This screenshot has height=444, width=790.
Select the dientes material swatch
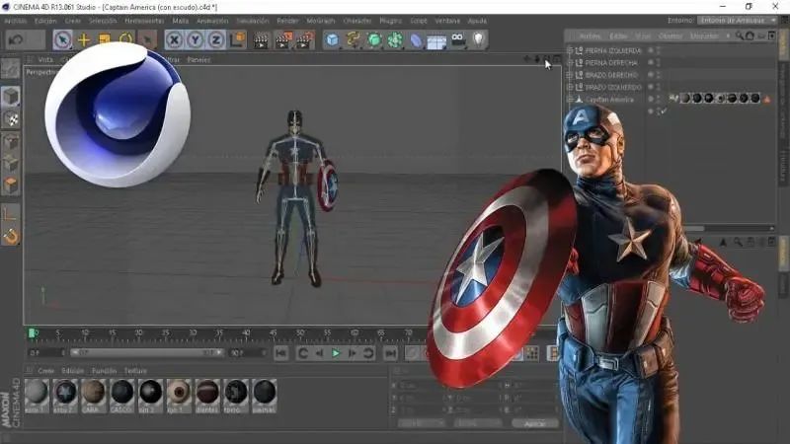(207, 396)
